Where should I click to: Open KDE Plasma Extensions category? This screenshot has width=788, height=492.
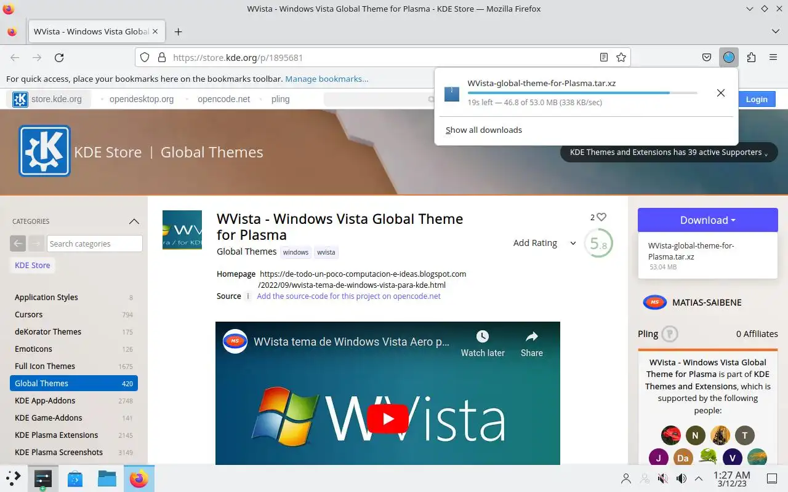pos(74,435)
